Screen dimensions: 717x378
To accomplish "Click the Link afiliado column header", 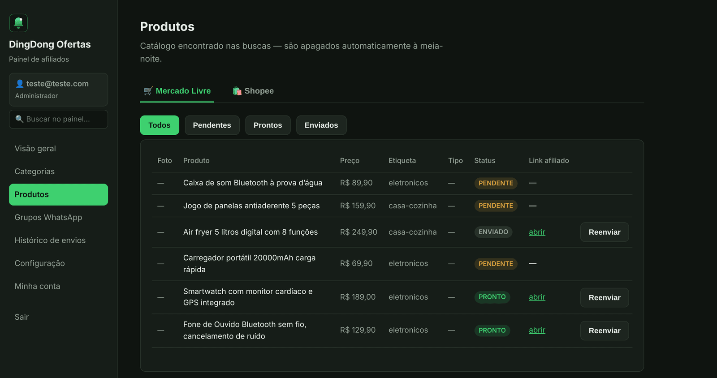I will pos(549,160).
